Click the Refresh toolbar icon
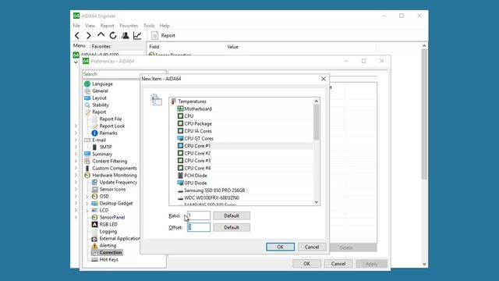 pos(113,36)
